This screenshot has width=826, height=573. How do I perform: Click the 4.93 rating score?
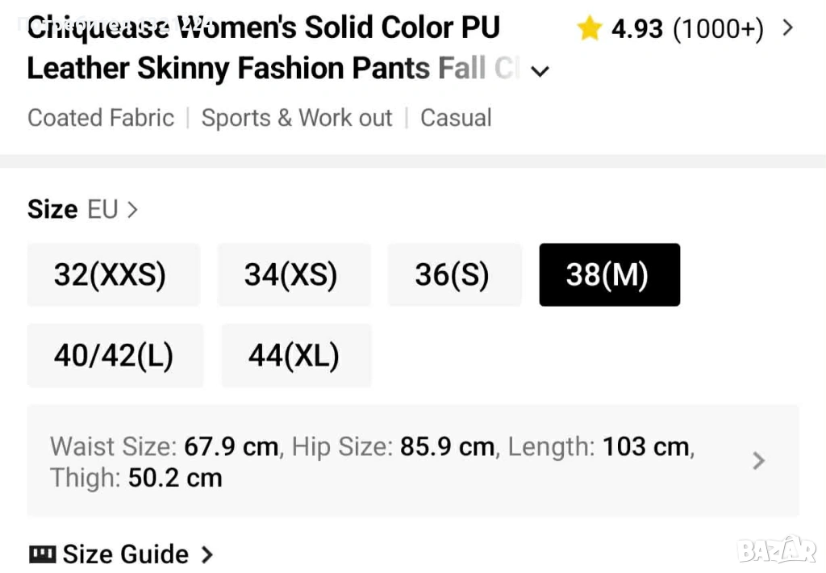(637, 30)
